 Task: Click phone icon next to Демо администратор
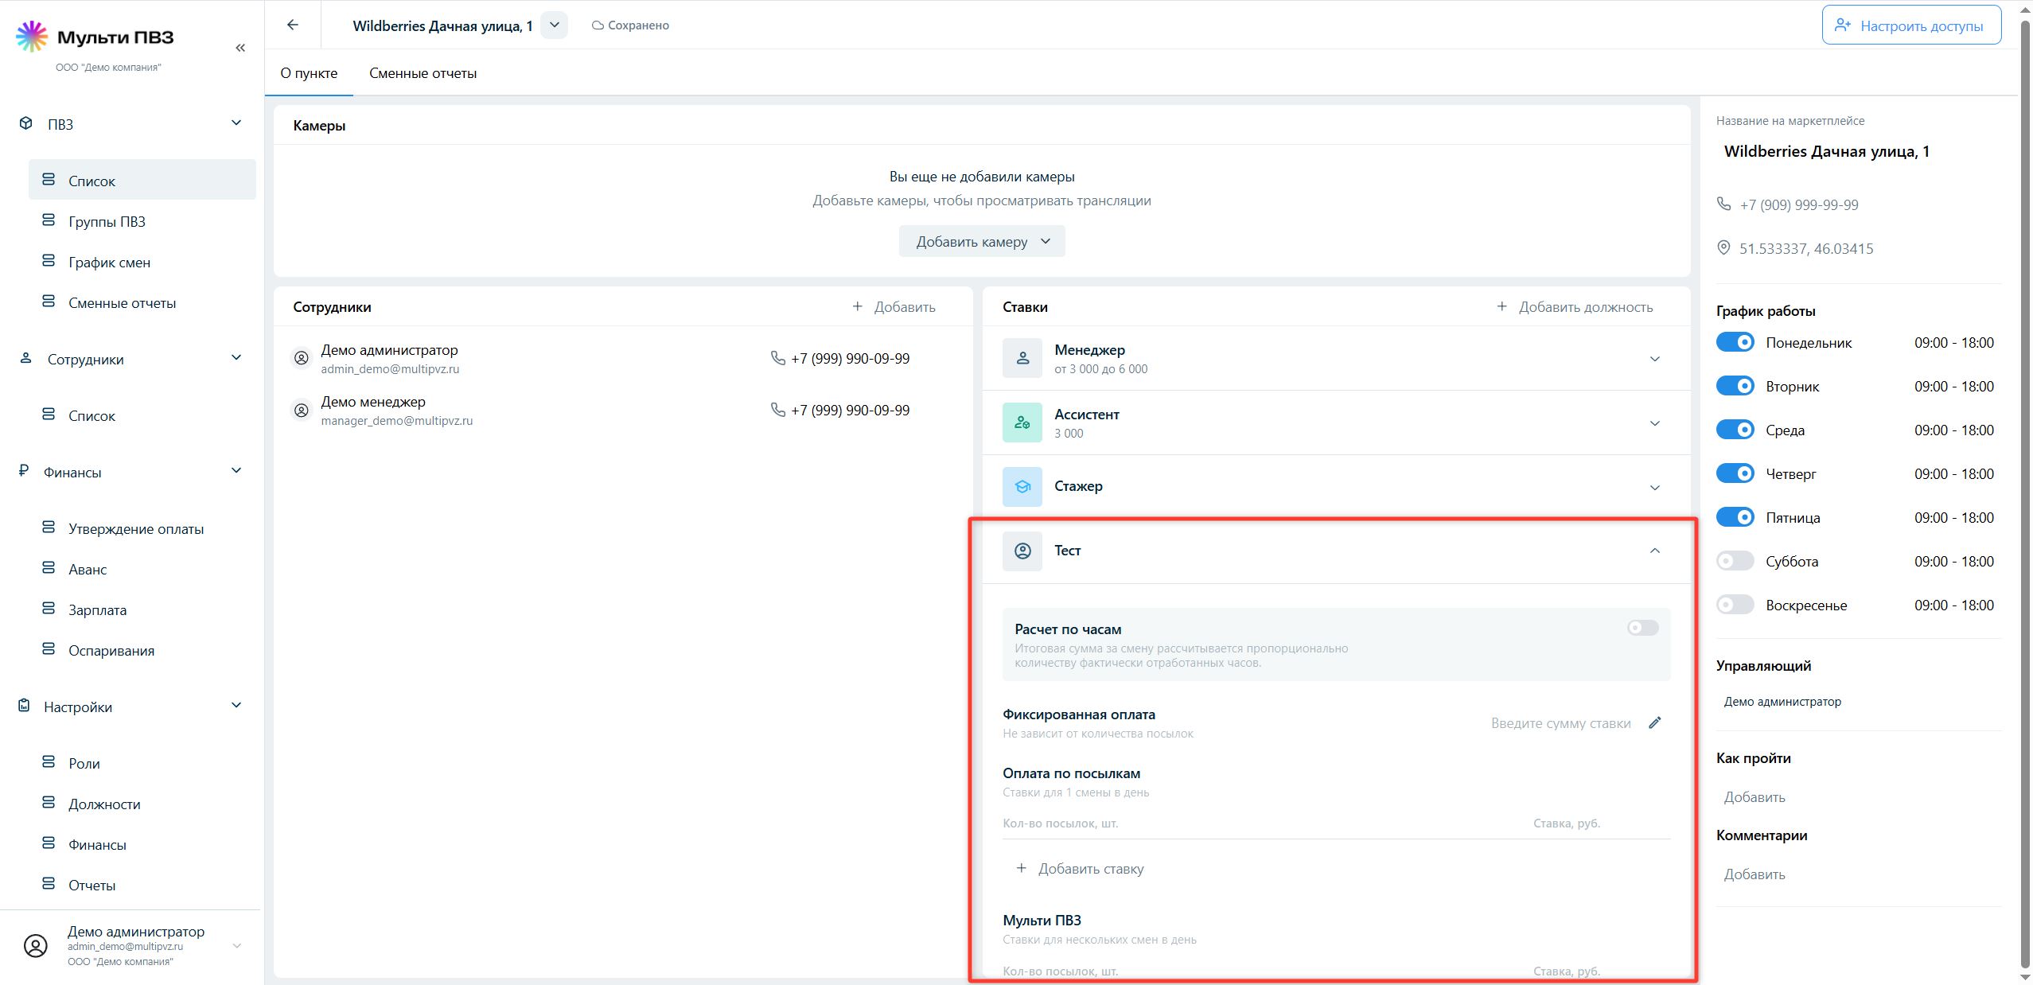tap(777, 358)
